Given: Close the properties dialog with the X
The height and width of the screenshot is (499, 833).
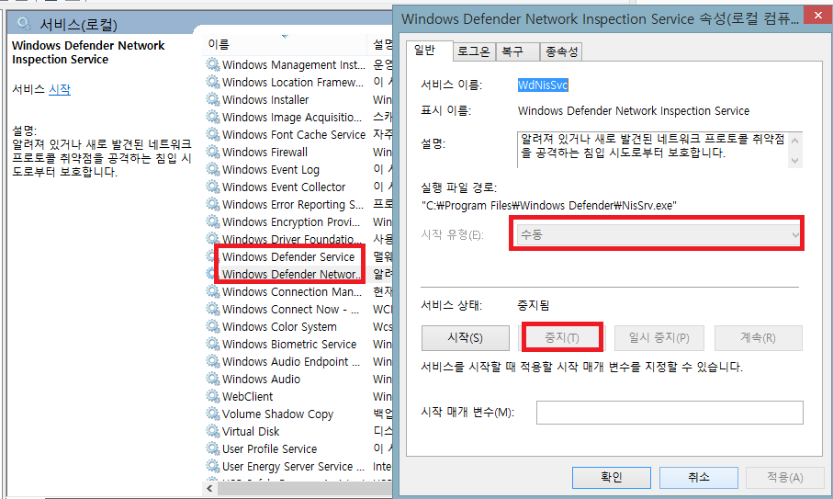Looking at the screenshot, I should [x=818, y=16].
